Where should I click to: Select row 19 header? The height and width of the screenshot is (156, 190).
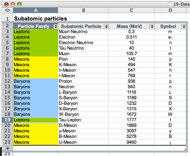7,120
